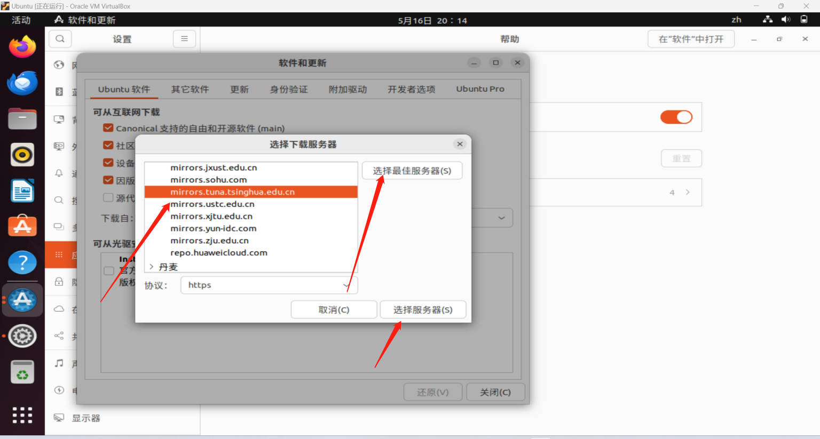This screenshot has height=439, width=820.
Task: Select the Network sidebar globe icon
Action: pos(59,65)
